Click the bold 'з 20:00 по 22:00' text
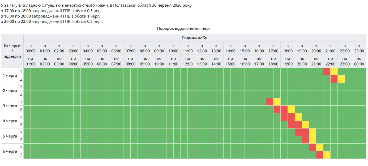Screen dimensions: 368x166 16,22
